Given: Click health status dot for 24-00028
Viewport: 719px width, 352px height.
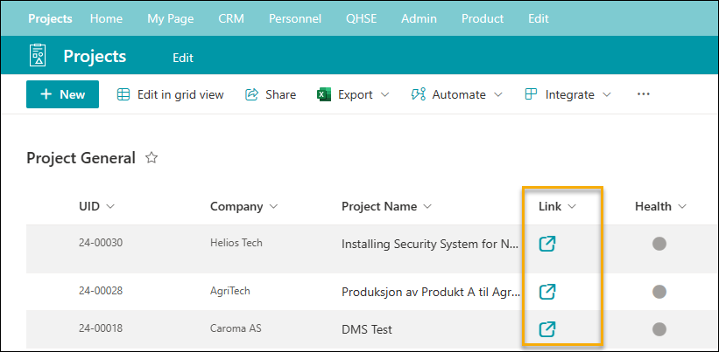Looking at the screenshot, I should click(x=659, y=291).
